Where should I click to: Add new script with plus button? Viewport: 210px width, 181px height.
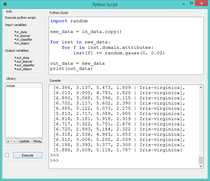pos(8,141)
